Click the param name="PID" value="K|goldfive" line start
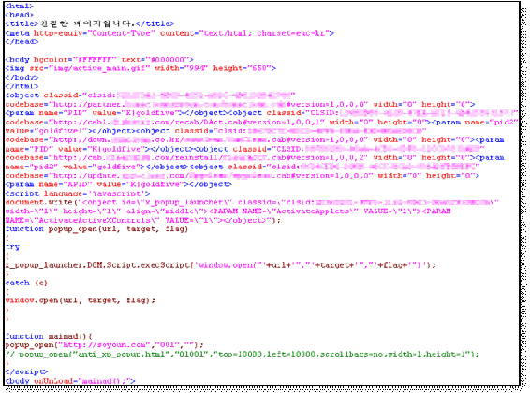530x393 pixels. 92,113
